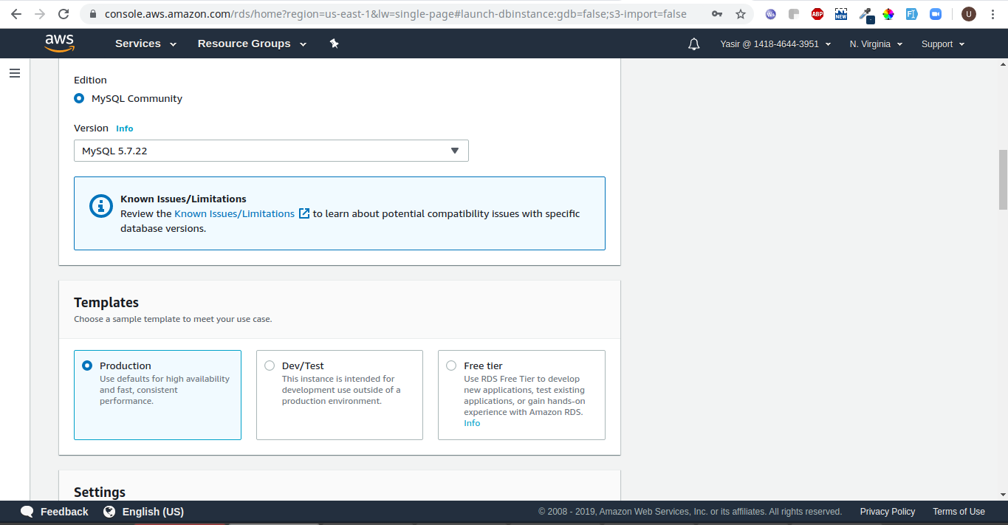Open the blue font finder extension

point(912,14)
